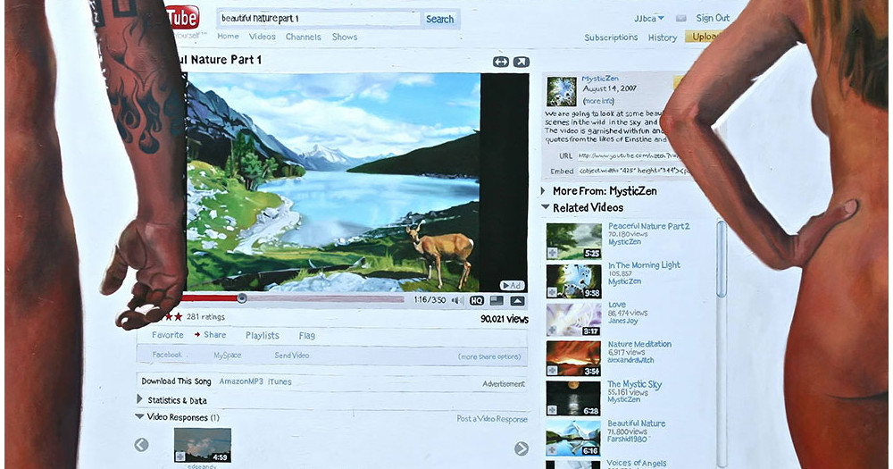Open the inbox mail icon
893x469 pixels.
(x=681, y=18)
